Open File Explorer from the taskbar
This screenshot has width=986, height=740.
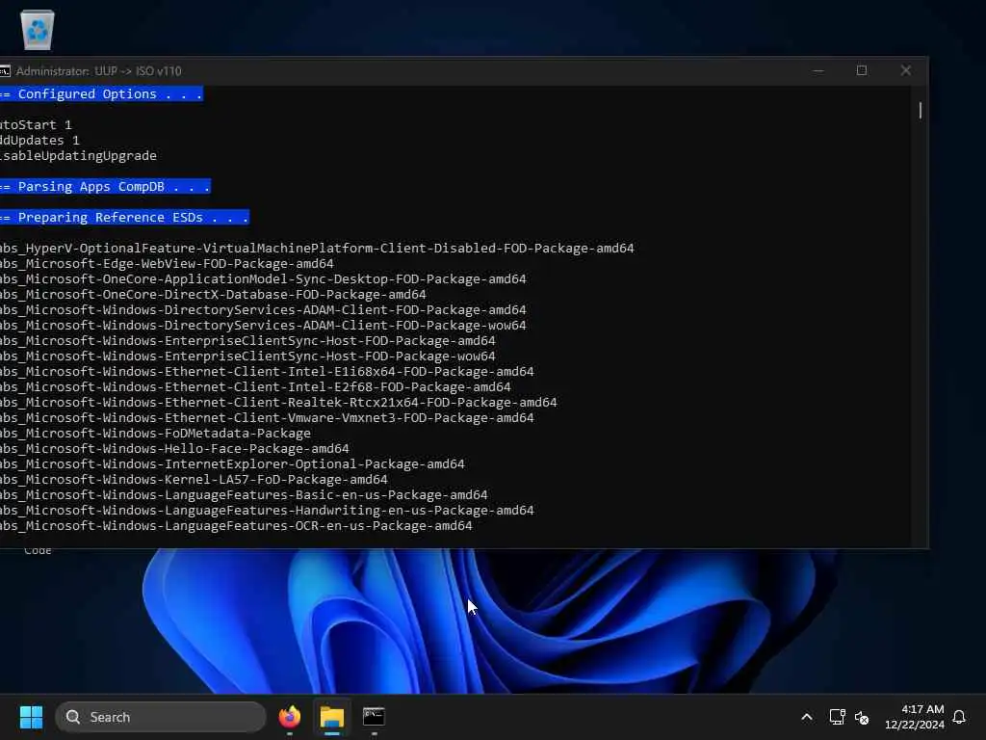point(332,717)
